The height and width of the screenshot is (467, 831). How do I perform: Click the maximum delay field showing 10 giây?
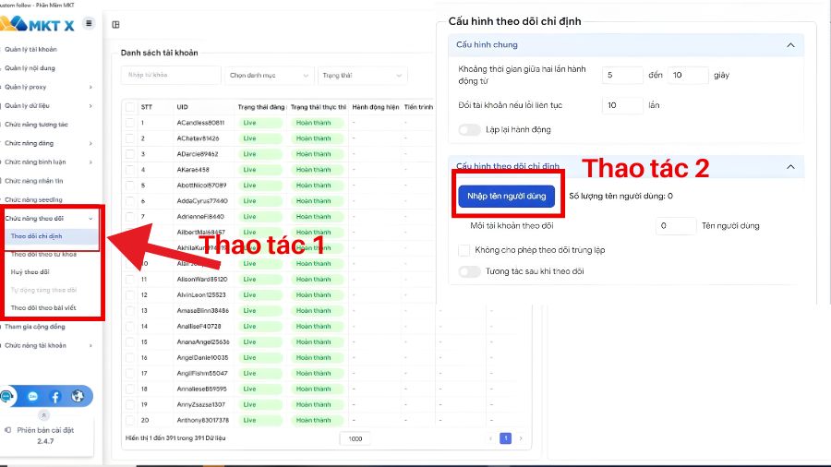688,75
